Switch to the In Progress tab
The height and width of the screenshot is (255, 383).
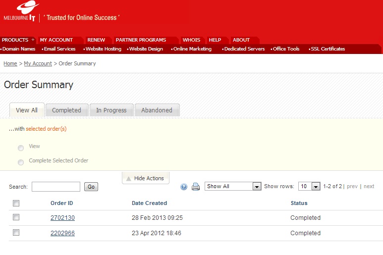111,110
